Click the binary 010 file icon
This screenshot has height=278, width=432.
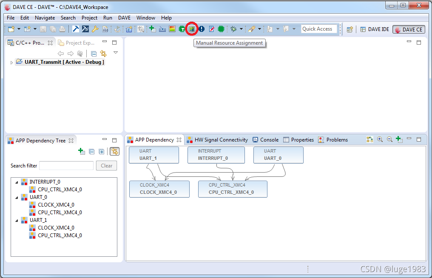(105, 29)
